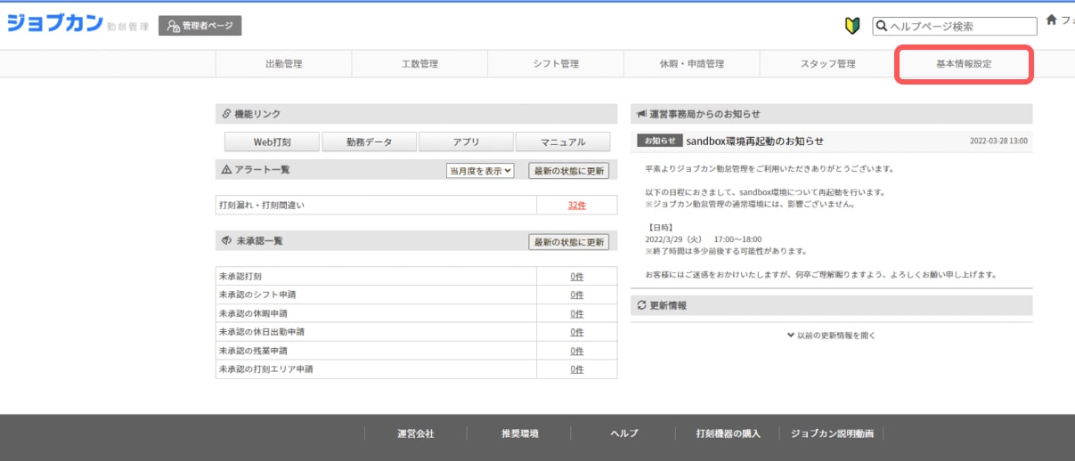Image resolution: width=1075 pixels, height=461 pixels.
Task: Open the シフト管理 menu
Action: (556, 64)
